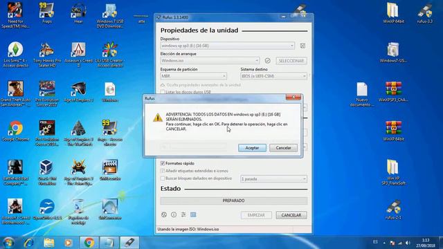Screen dimensions: 443x249
Task: Toggle Añadir etiquetas extendidas e iconos
Action: coord(163,171)
